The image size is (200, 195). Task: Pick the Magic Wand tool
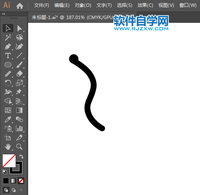(8, 38)
